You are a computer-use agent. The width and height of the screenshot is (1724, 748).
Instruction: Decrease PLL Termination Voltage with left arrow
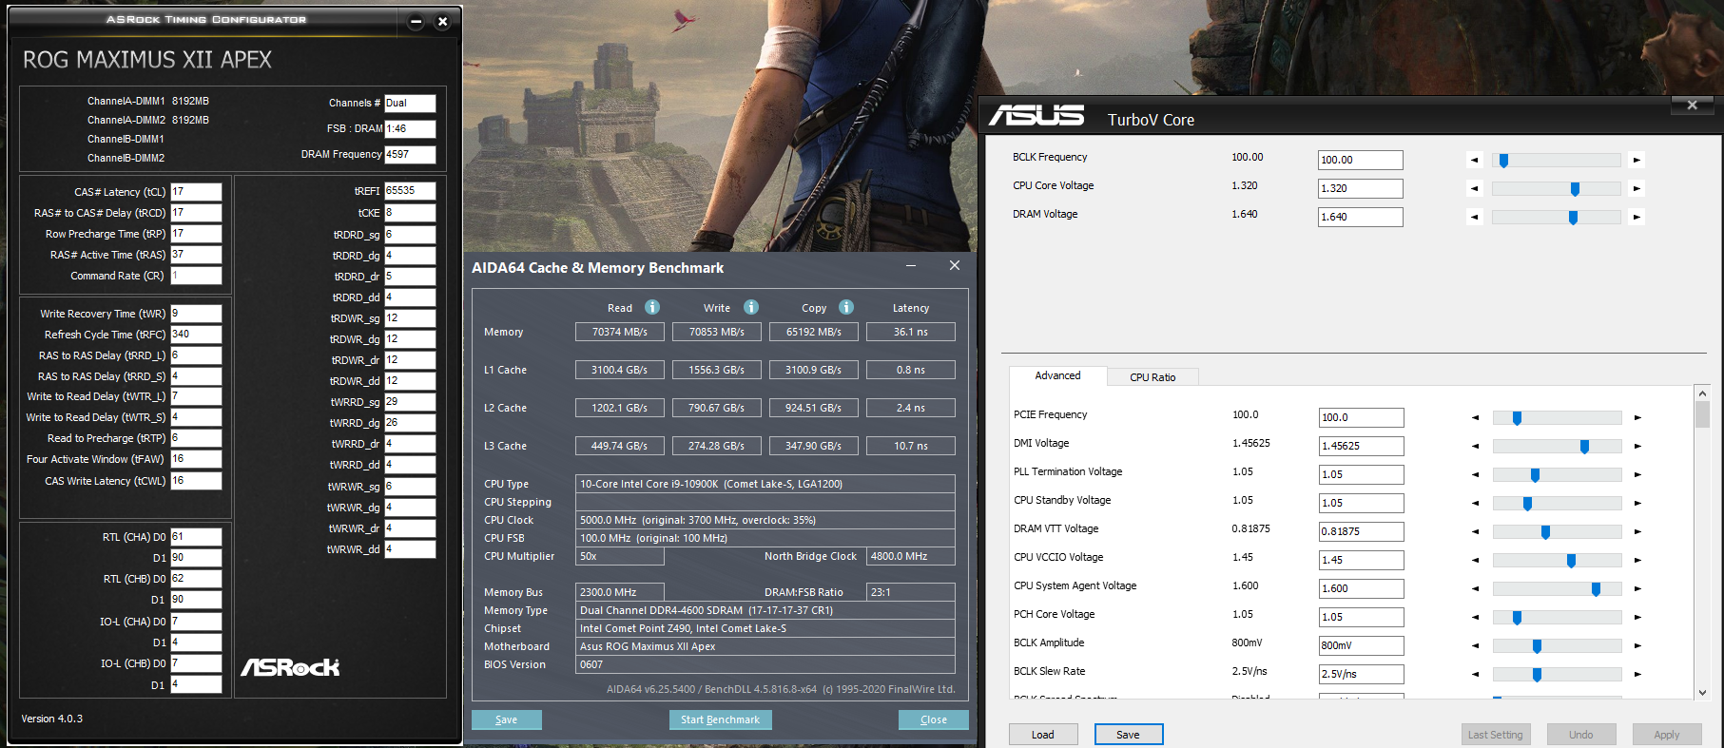pos(1476,475)
